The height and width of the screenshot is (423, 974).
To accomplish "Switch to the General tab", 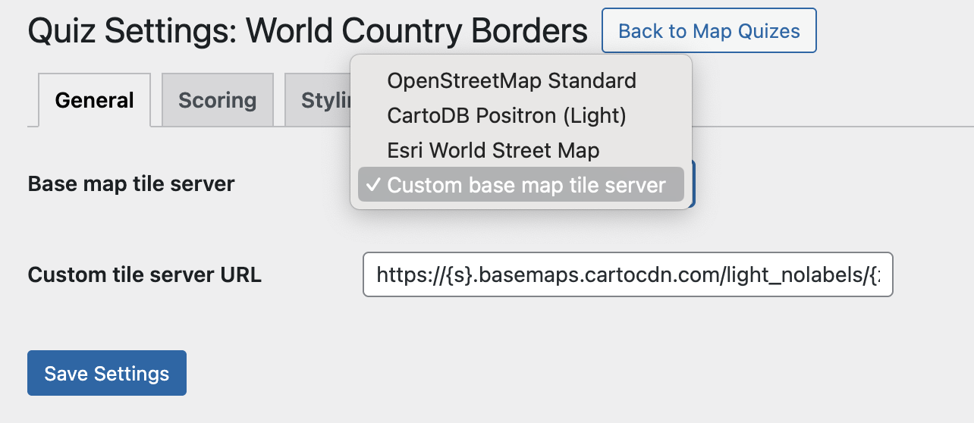I will [x=95, y=100].
